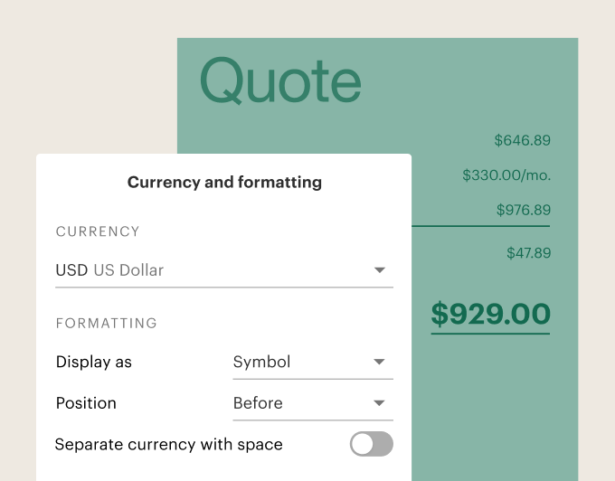The image size is (615, 481).
Task: Click the Before dropdown arrow icon
Action: pos(380,403)
